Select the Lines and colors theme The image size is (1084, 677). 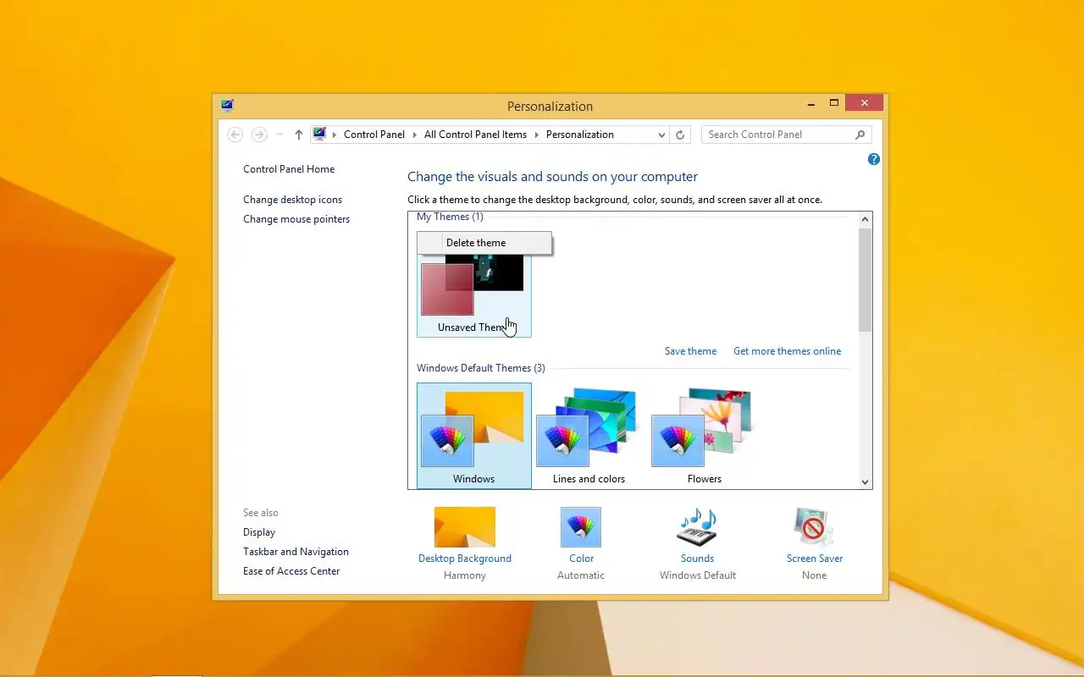tap(589, 436)
